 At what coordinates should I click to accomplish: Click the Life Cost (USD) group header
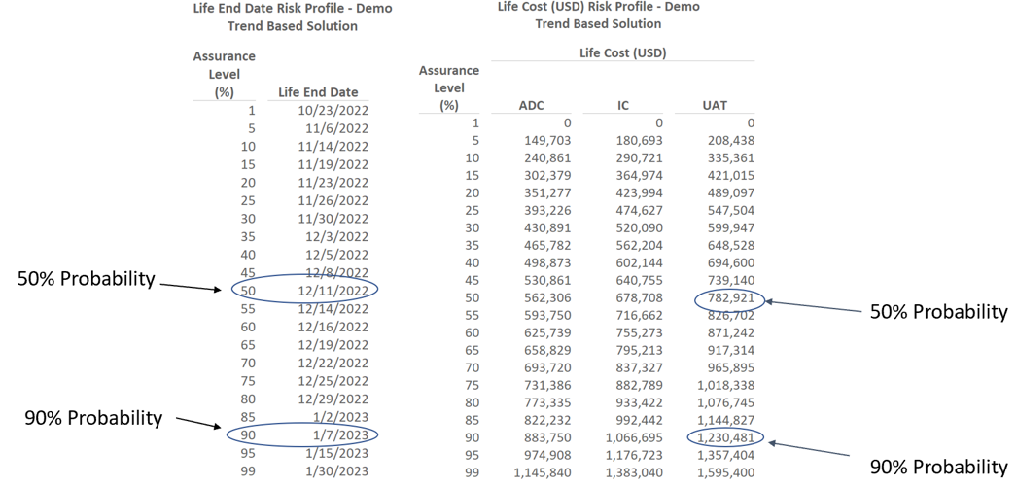pyautogui.click(x=622, y=52)
